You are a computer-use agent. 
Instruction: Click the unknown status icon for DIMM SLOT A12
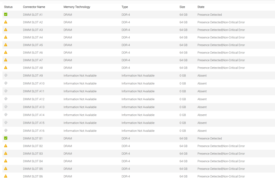[6, 99]
